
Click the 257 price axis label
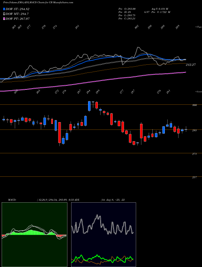click(x=194, y=178)
